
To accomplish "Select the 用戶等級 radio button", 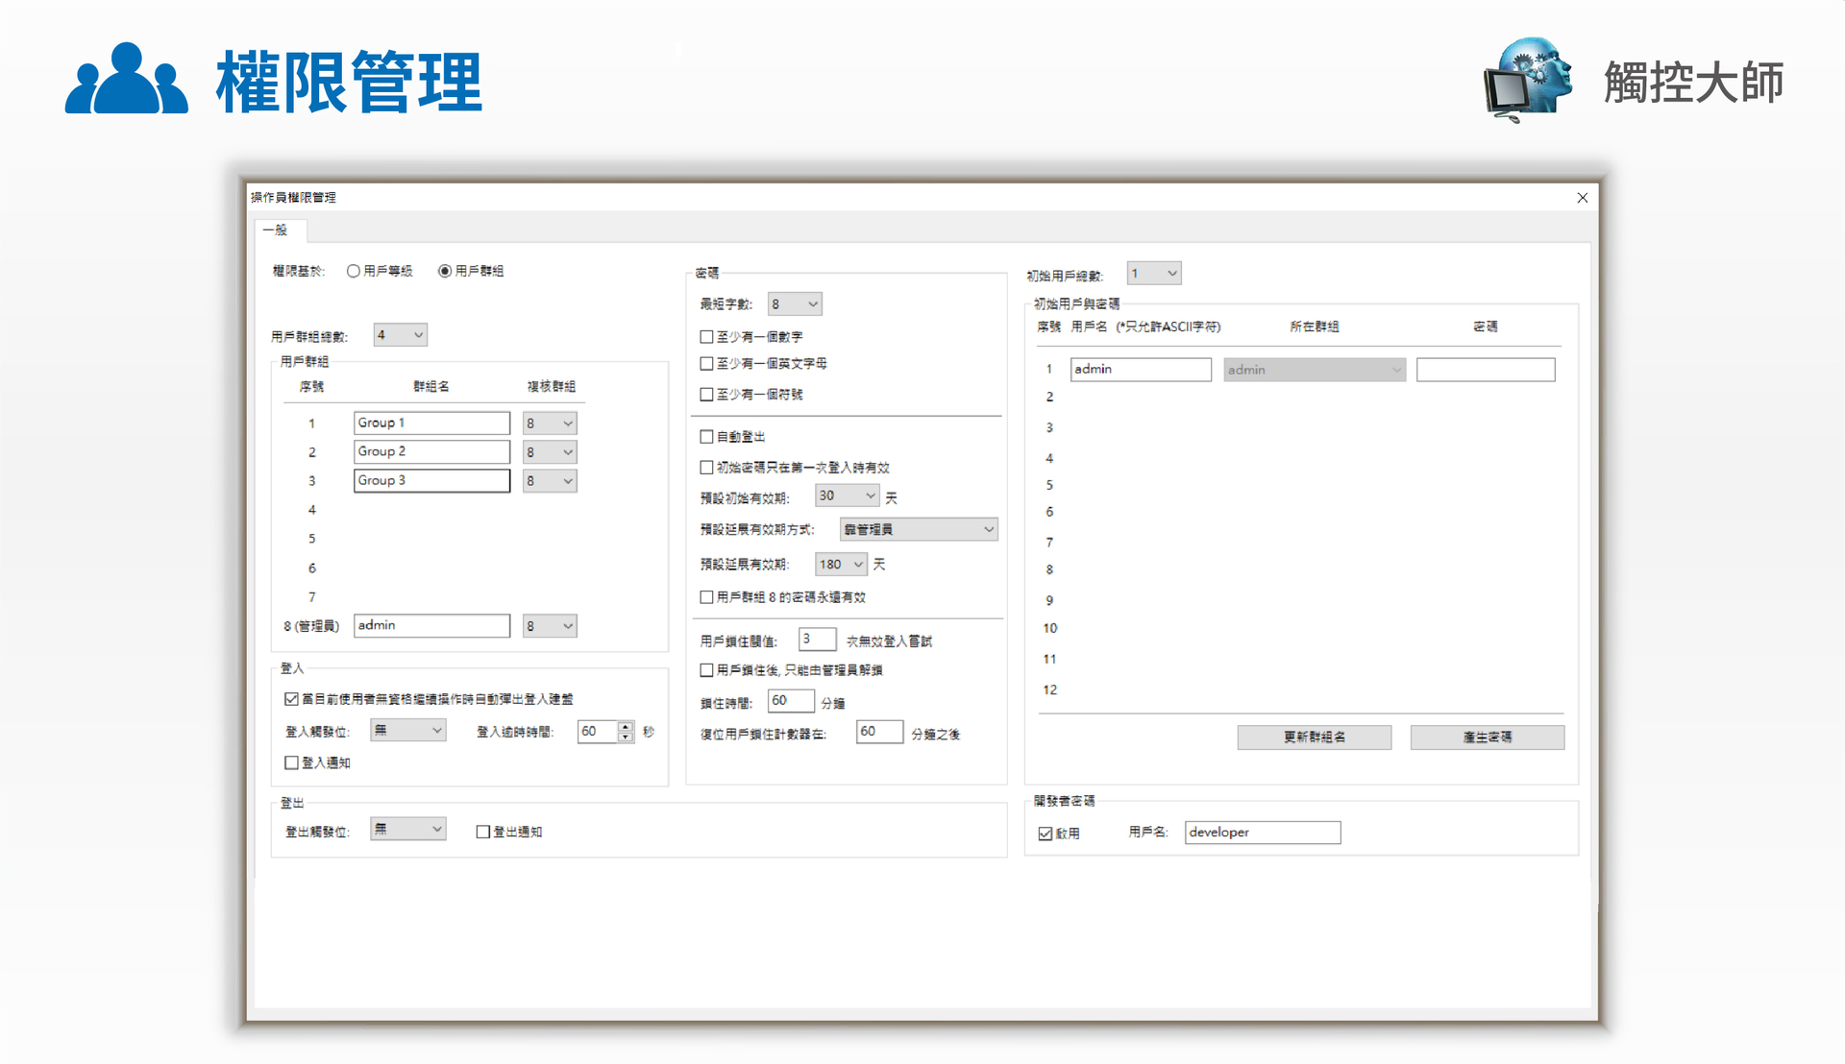I will tap(354, 271).
